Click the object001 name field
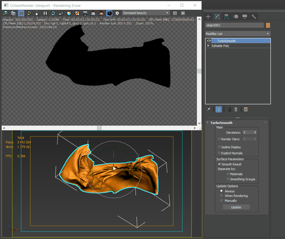The image size is (285, 239). pos(234,25)
